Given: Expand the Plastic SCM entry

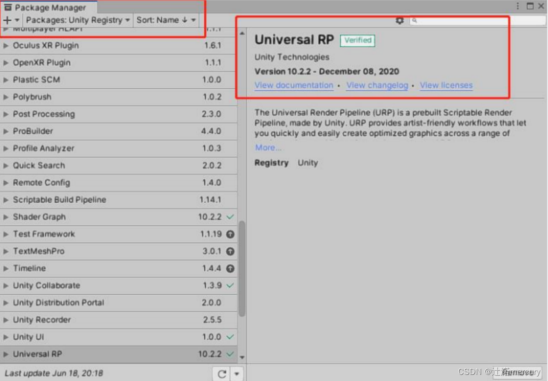Looking at the screenshot, I should coord(6,80).
